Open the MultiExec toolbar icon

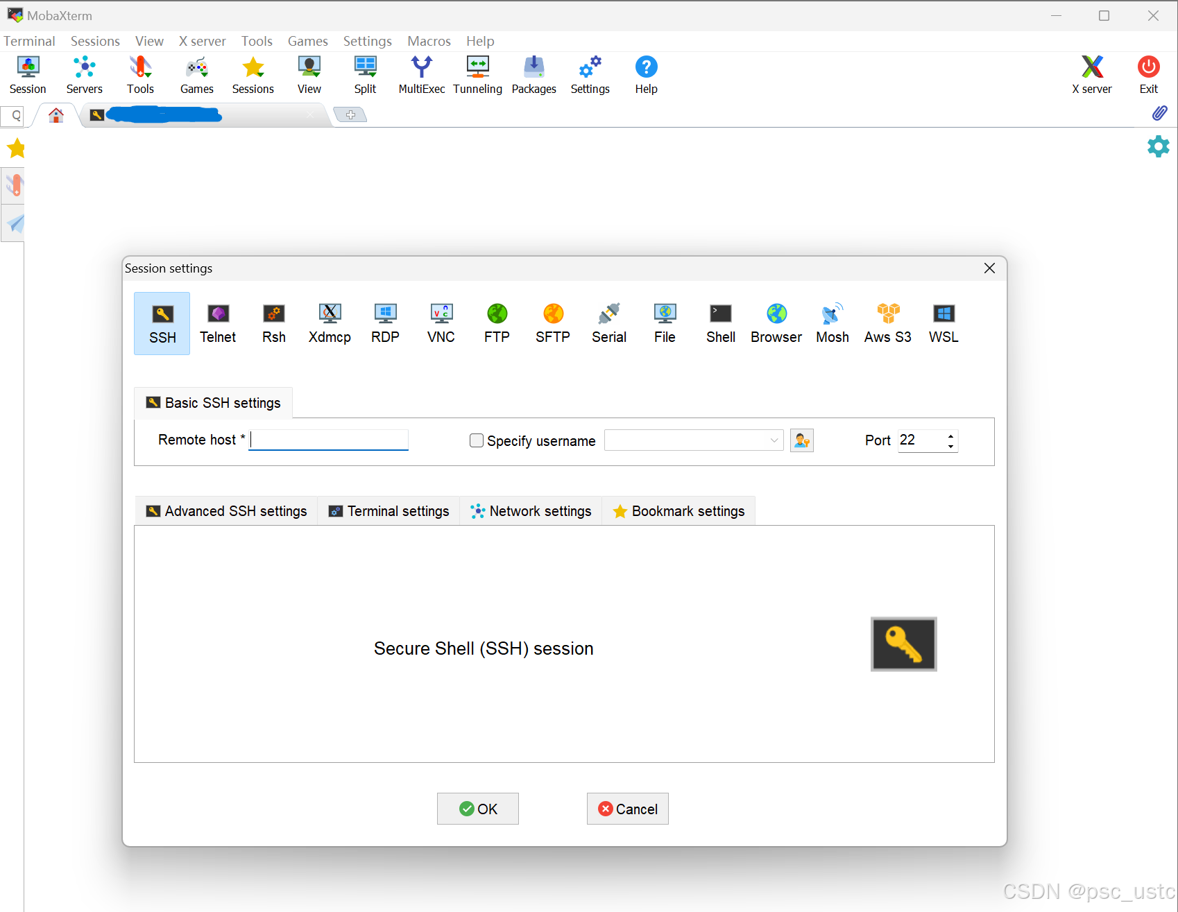(422, 75)
